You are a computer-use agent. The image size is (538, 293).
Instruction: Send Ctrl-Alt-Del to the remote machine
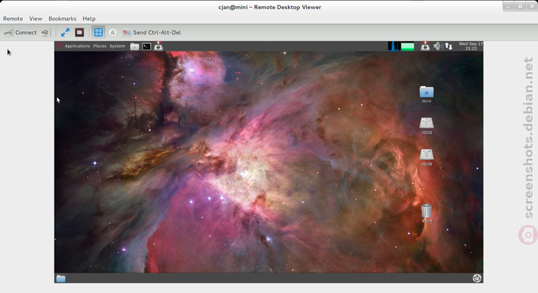pos(152,32)
